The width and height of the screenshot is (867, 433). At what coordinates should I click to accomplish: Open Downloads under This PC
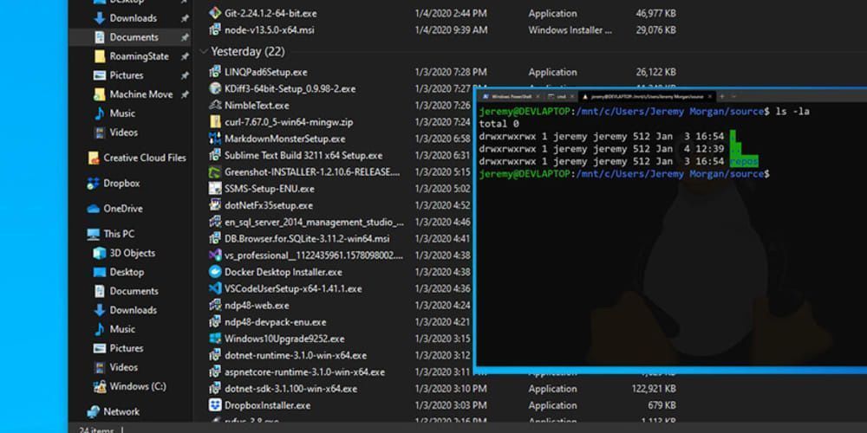[126, 310]
